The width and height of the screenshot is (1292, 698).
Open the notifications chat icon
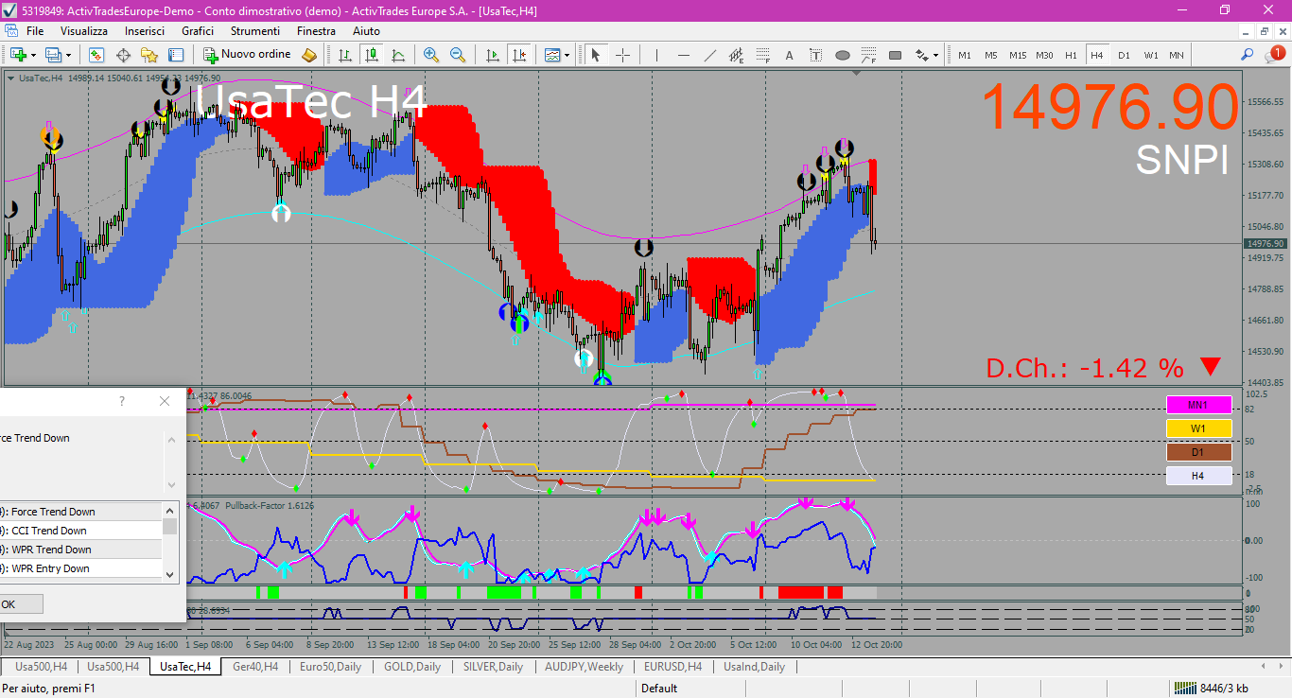[1274, 55]
